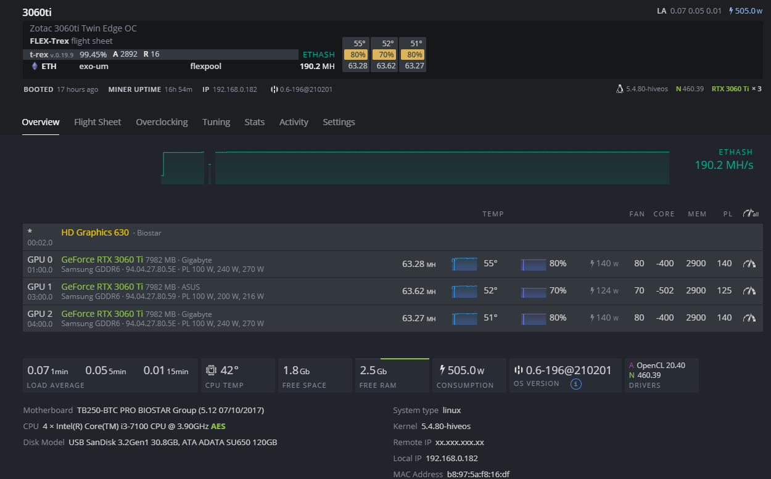Open the overclock speedometer icon on GPU 1 row
The image size is (771, 479).
point(749,291)
